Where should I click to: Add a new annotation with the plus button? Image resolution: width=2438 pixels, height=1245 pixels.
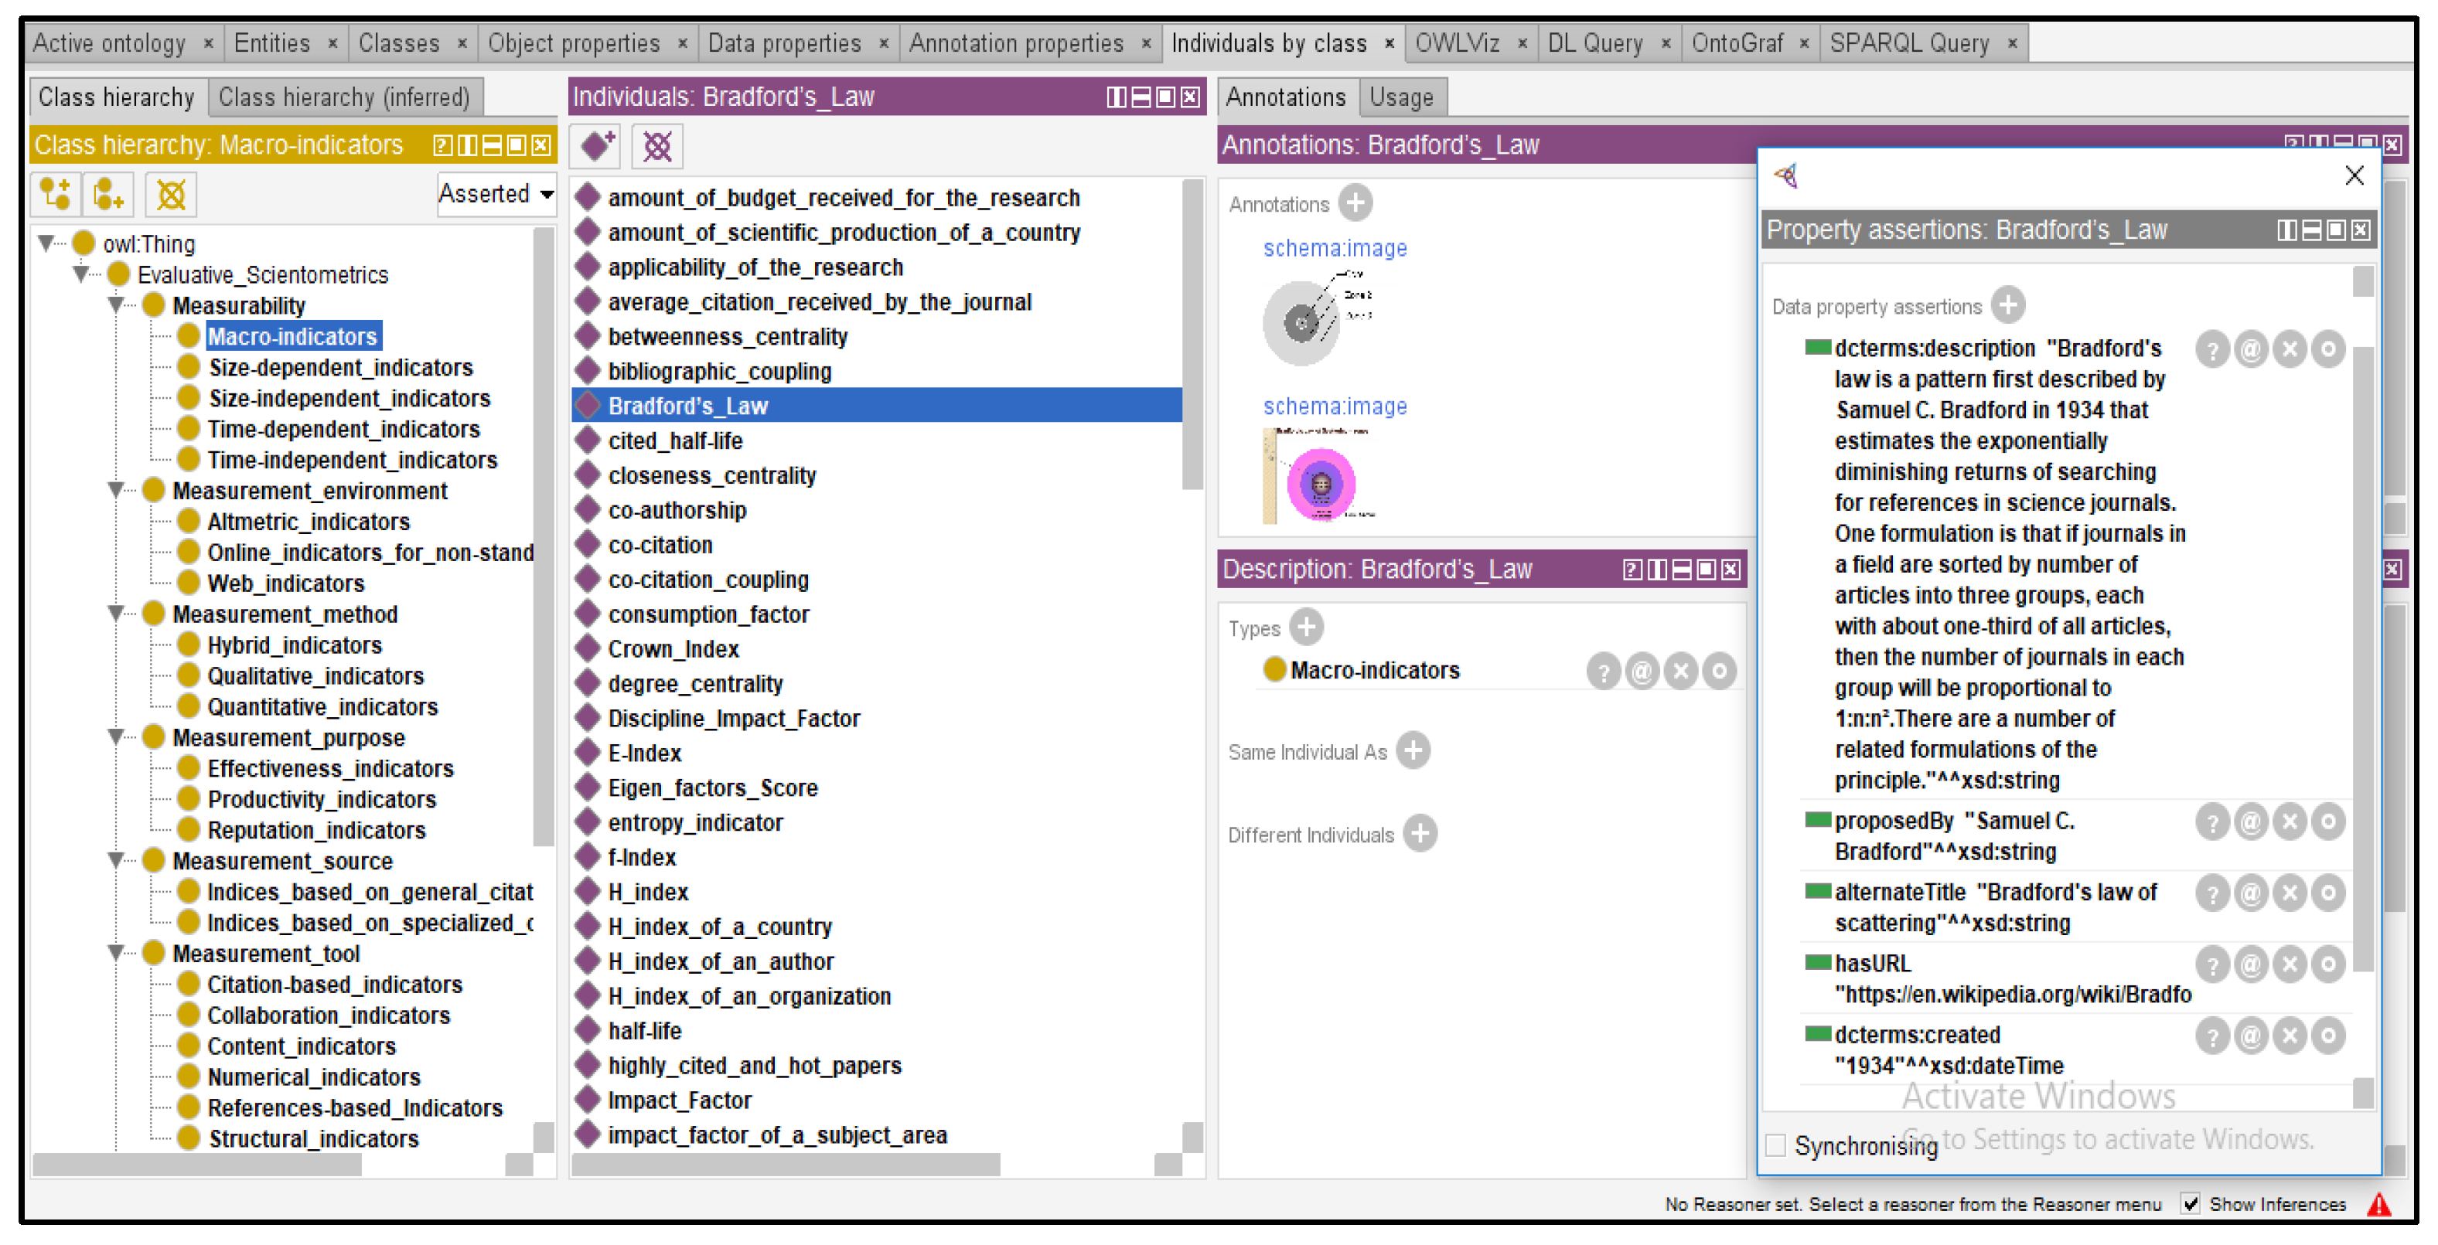pyautogui.click(x=1356, y=203)
